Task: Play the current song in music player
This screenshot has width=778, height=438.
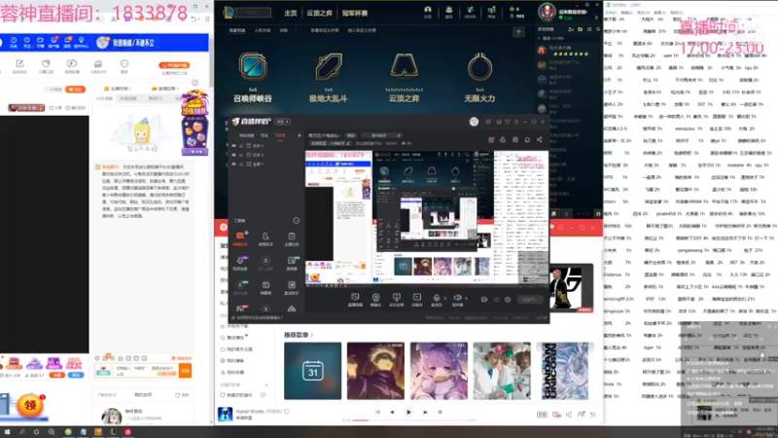Action: click(x=408, y=412)
